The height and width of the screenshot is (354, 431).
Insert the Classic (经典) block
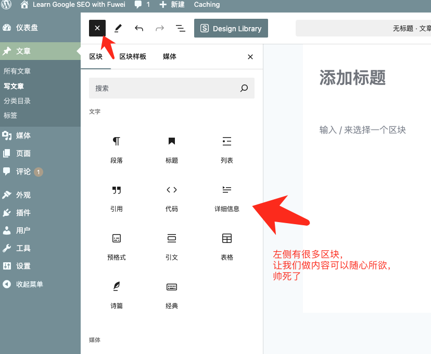(172, 295)
